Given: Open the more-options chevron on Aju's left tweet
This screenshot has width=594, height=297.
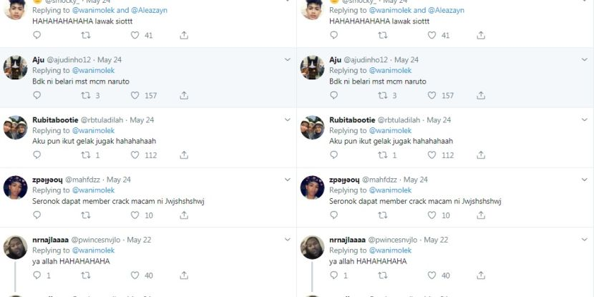Looking at the screenshot, I should (287, 59).
